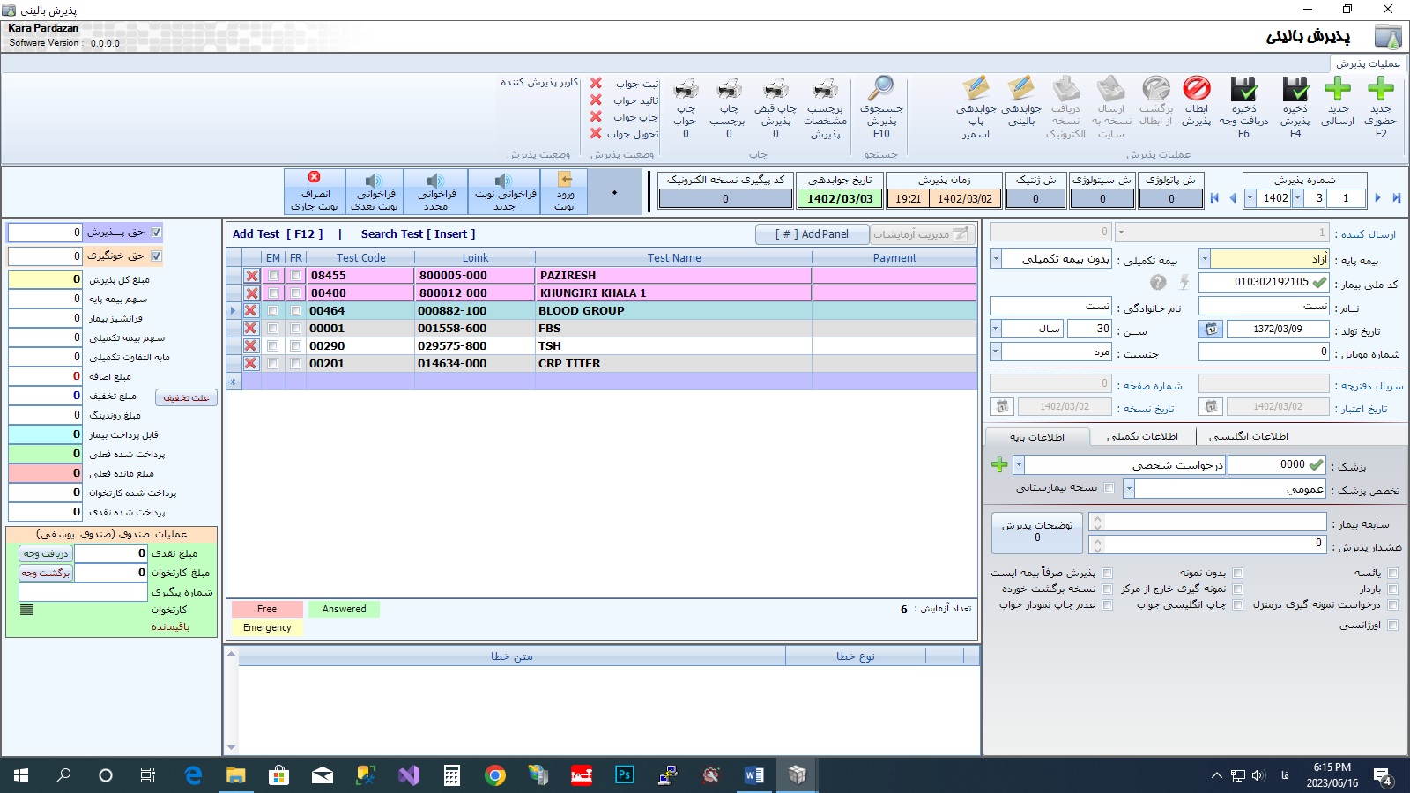Expand the جنسیت gender dropdown
This screenshot has height=793, width=1410.
pyautogui.click(x=996, y=352)
